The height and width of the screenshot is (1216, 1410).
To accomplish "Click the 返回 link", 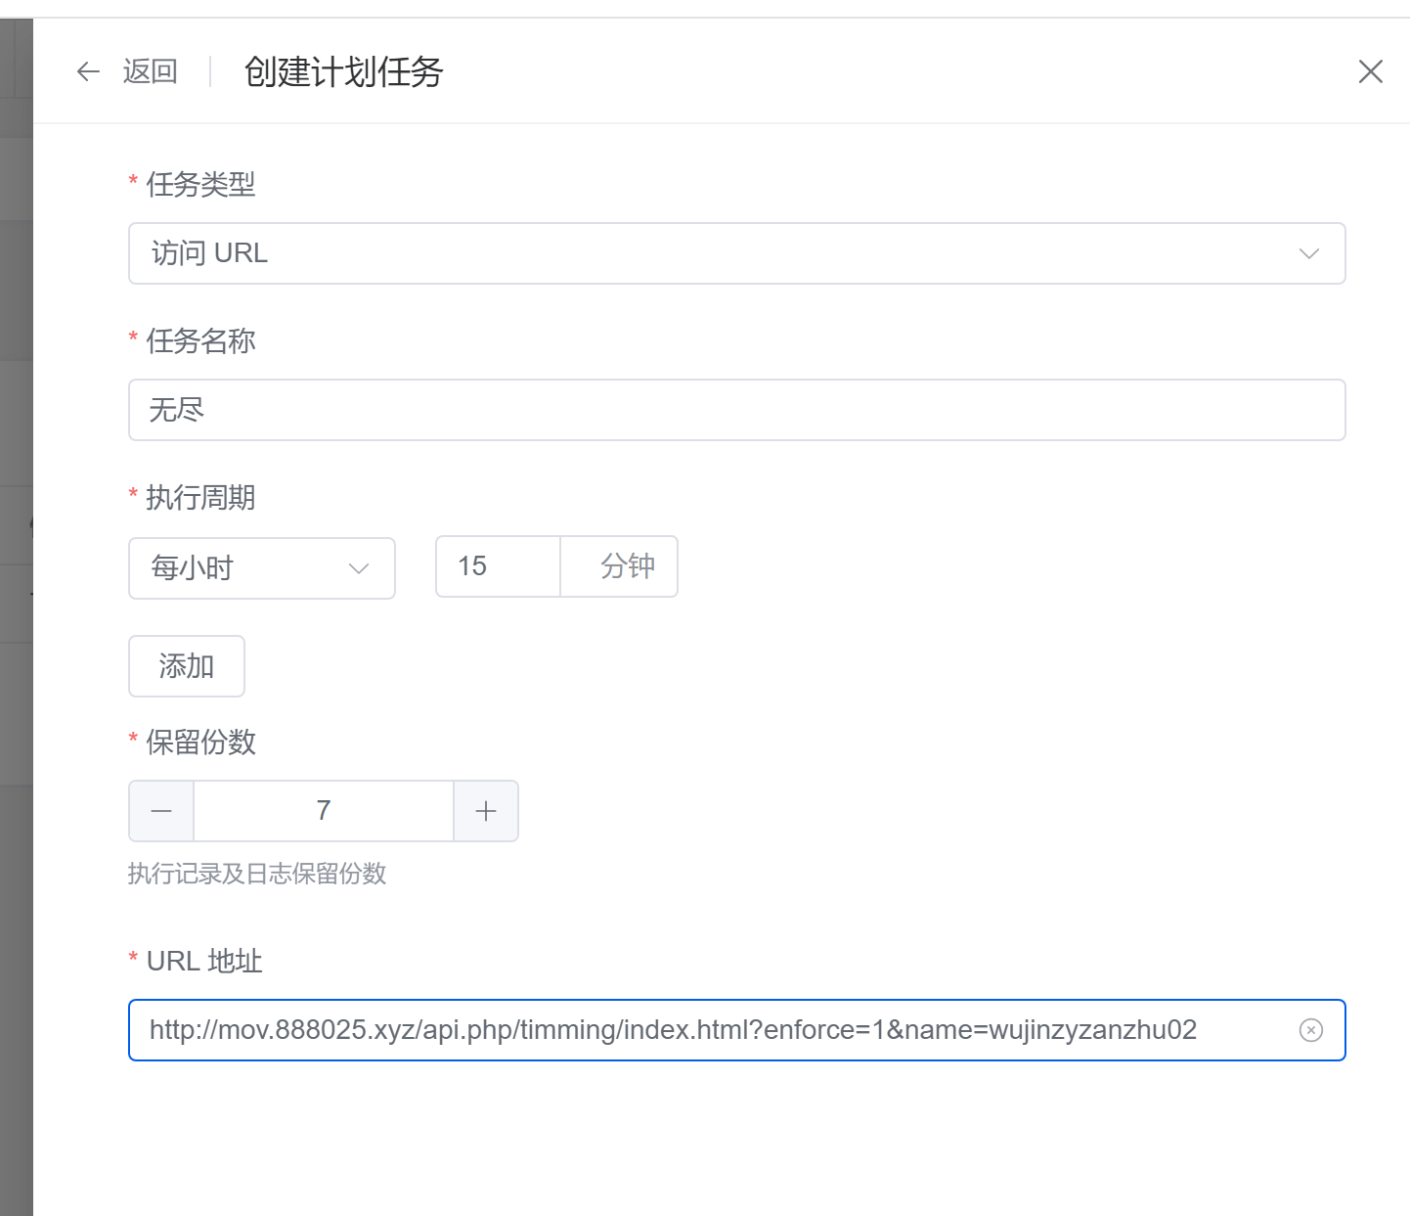I will click(x=150, y=71).
